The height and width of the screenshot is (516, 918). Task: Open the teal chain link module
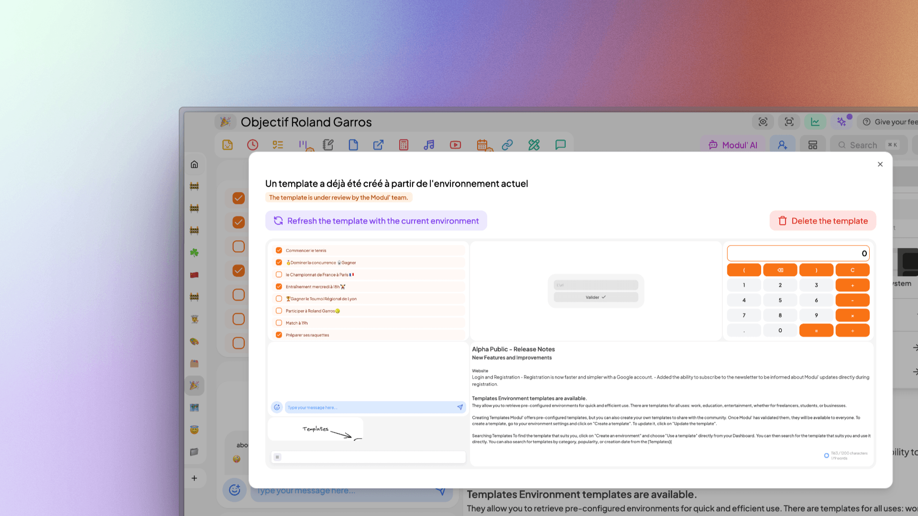click(507, 145)
